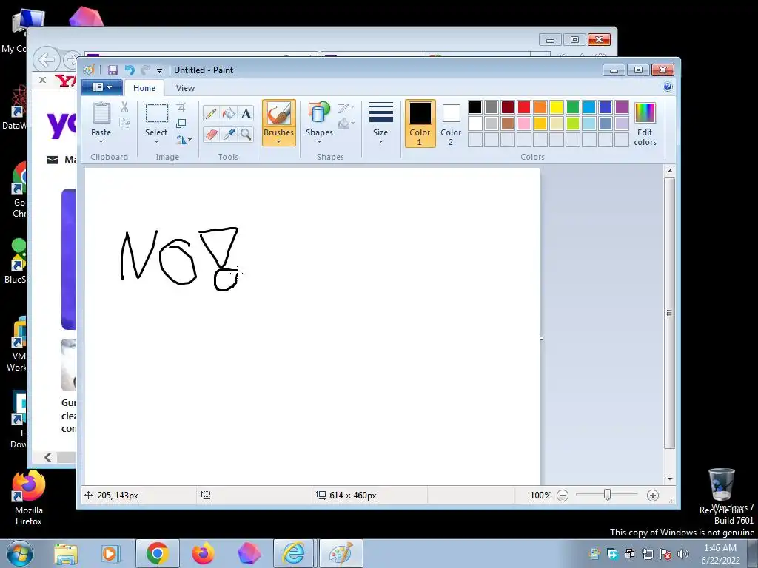Open Chrome from the taskbar

(157, 553)
